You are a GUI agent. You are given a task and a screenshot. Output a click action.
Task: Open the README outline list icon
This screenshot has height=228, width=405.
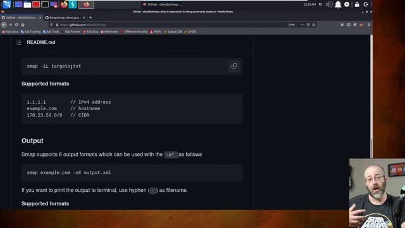click(18, 42)
